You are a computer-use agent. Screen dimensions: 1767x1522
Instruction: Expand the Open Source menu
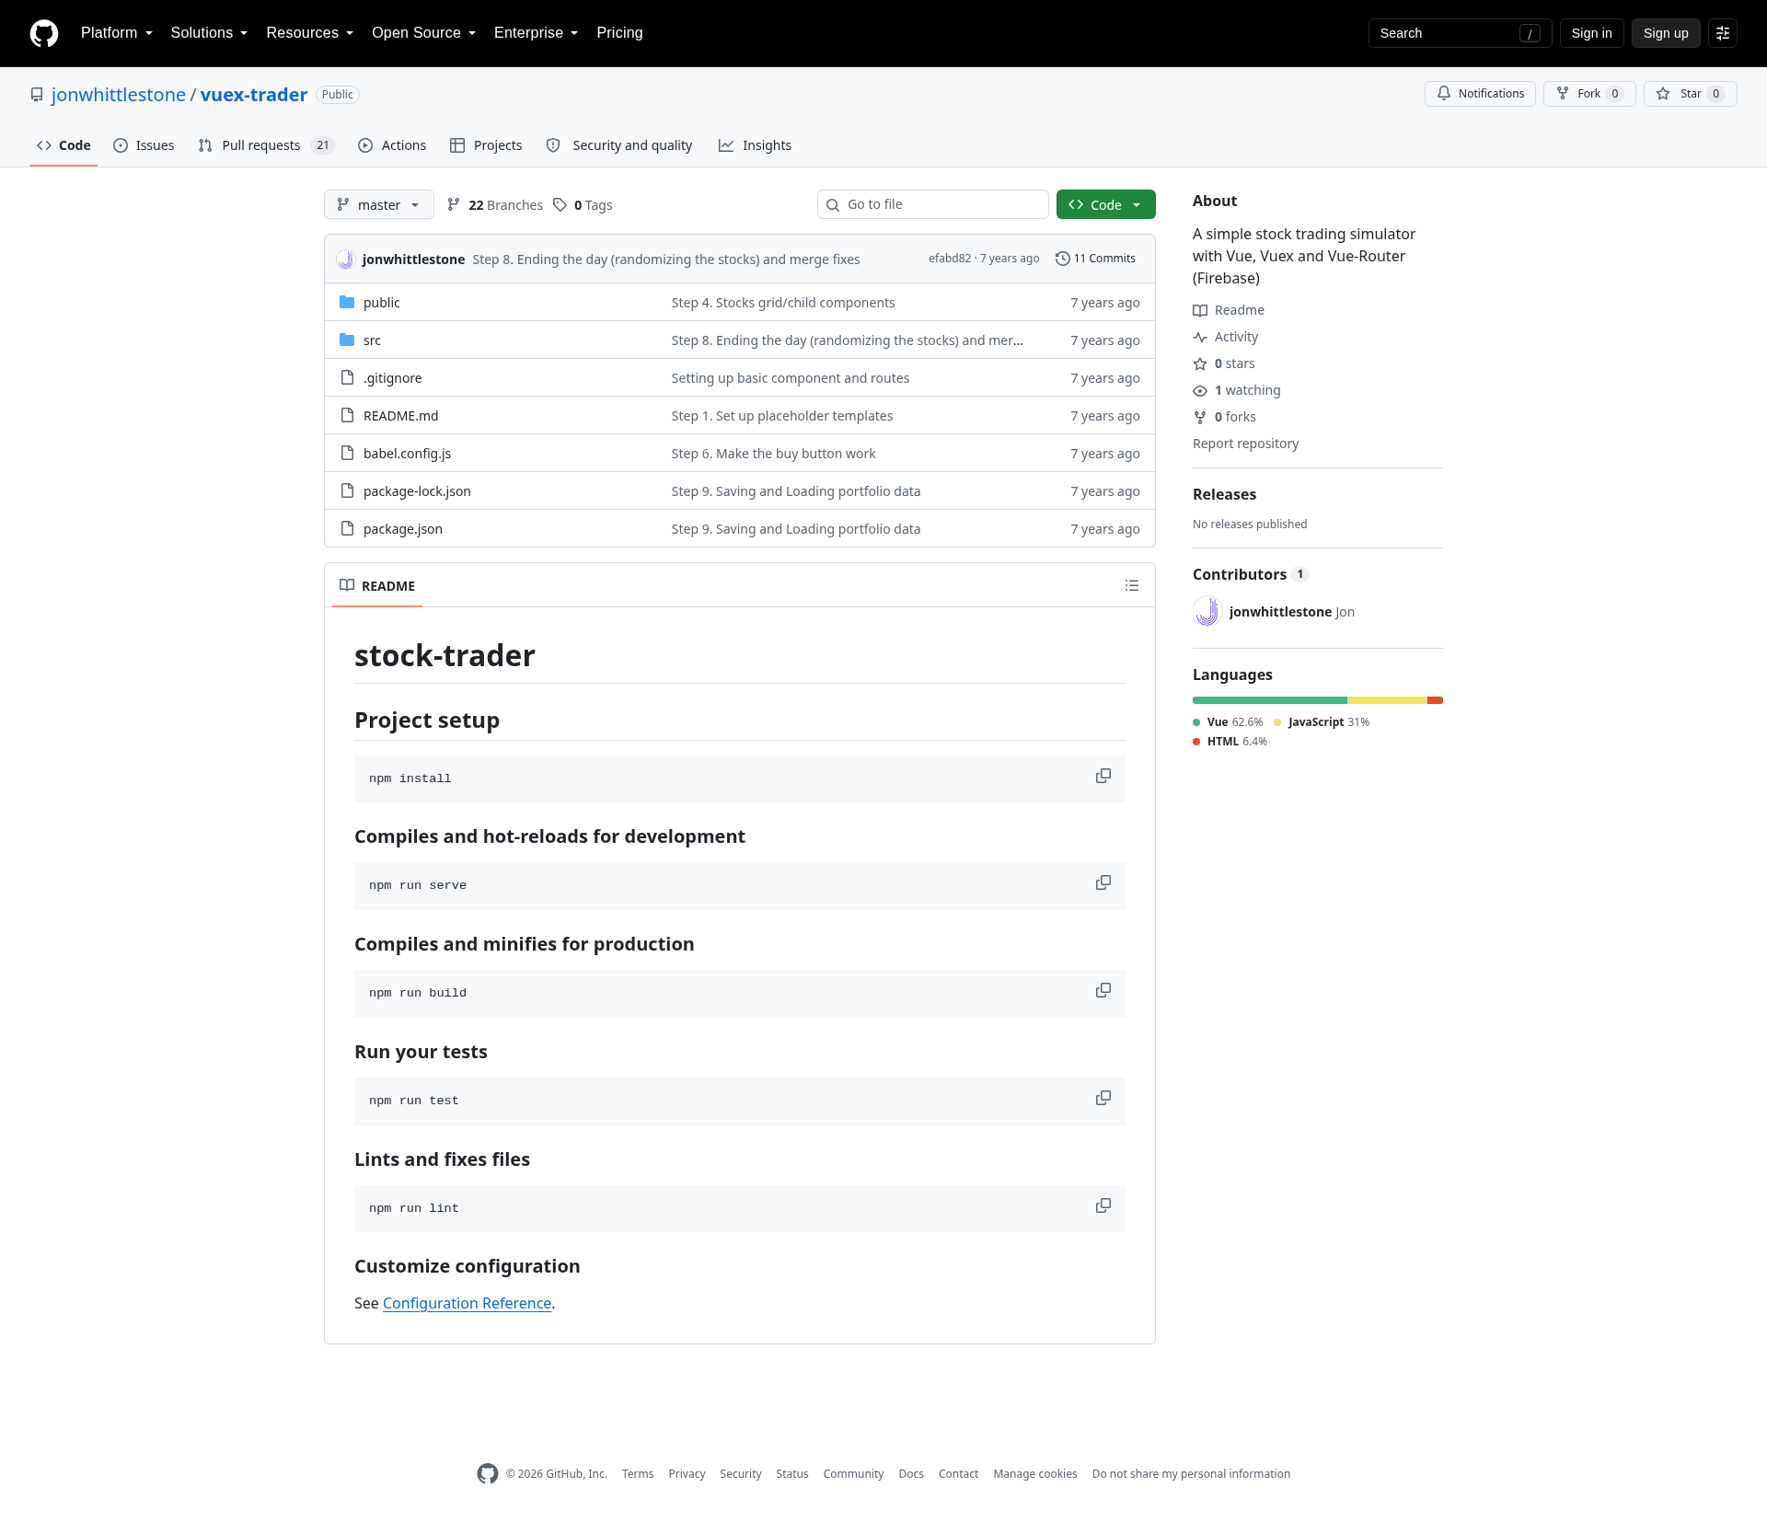coord(424,33)
